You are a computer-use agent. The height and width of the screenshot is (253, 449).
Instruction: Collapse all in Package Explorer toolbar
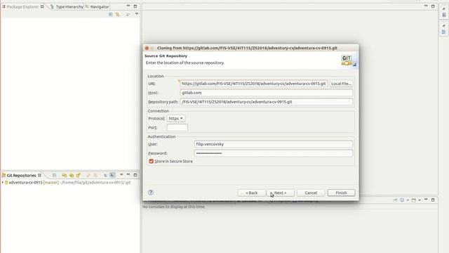[x=111, y=14]
